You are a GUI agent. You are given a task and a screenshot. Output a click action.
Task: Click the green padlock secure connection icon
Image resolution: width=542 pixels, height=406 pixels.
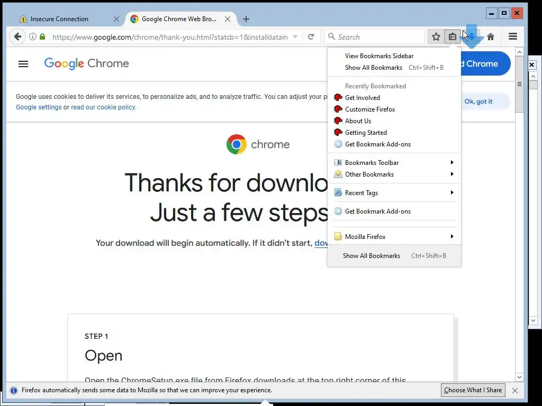pyautogui.click(x=42, y=36)
